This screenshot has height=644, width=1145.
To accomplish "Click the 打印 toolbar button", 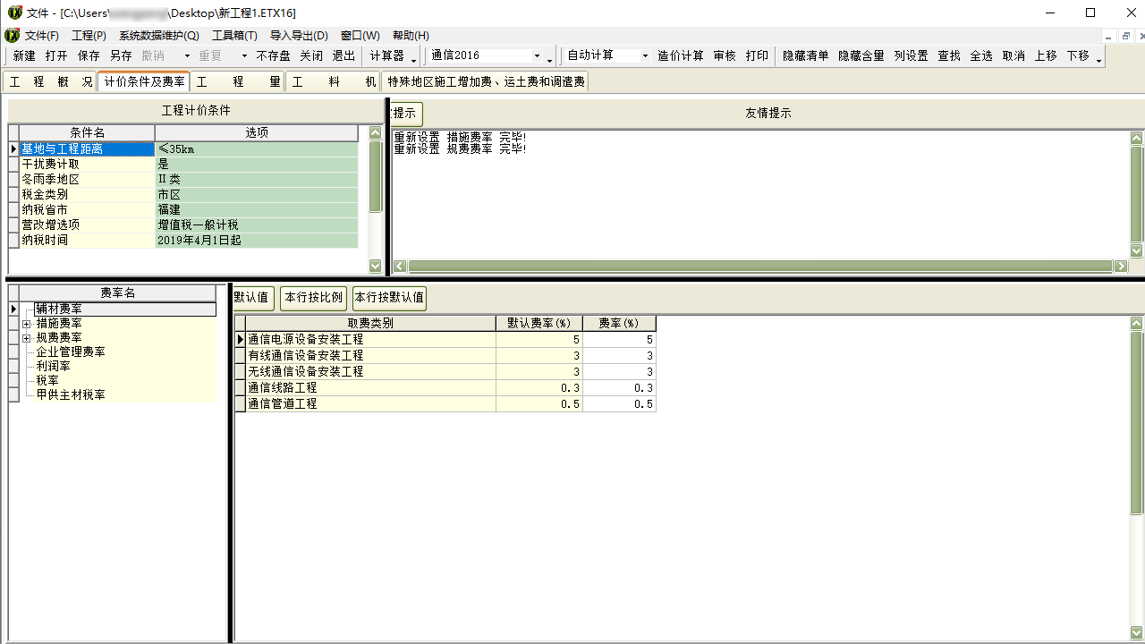I will [757, 55].
